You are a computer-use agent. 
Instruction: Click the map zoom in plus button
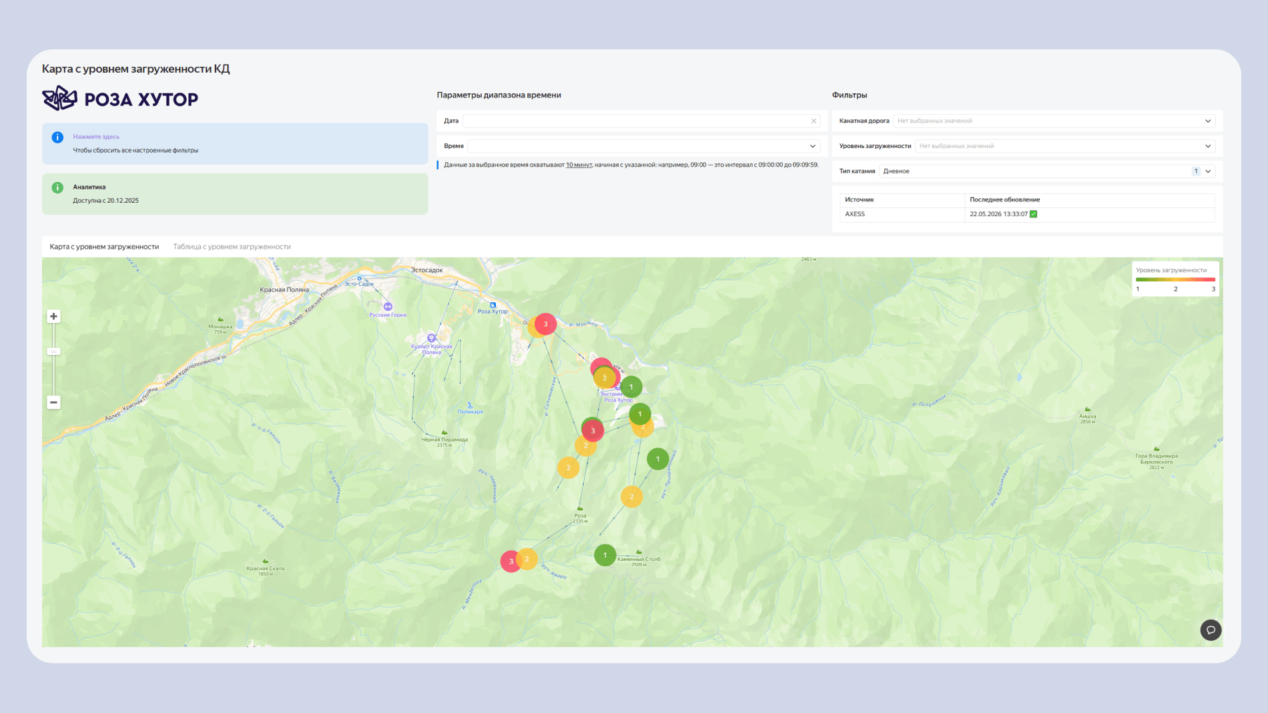[53, 316]
